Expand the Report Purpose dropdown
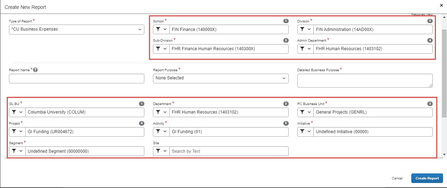 point(220,78)
